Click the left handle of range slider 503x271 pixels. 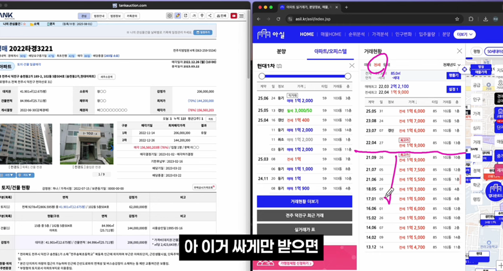pyautogui.click(x=262, y=76)
